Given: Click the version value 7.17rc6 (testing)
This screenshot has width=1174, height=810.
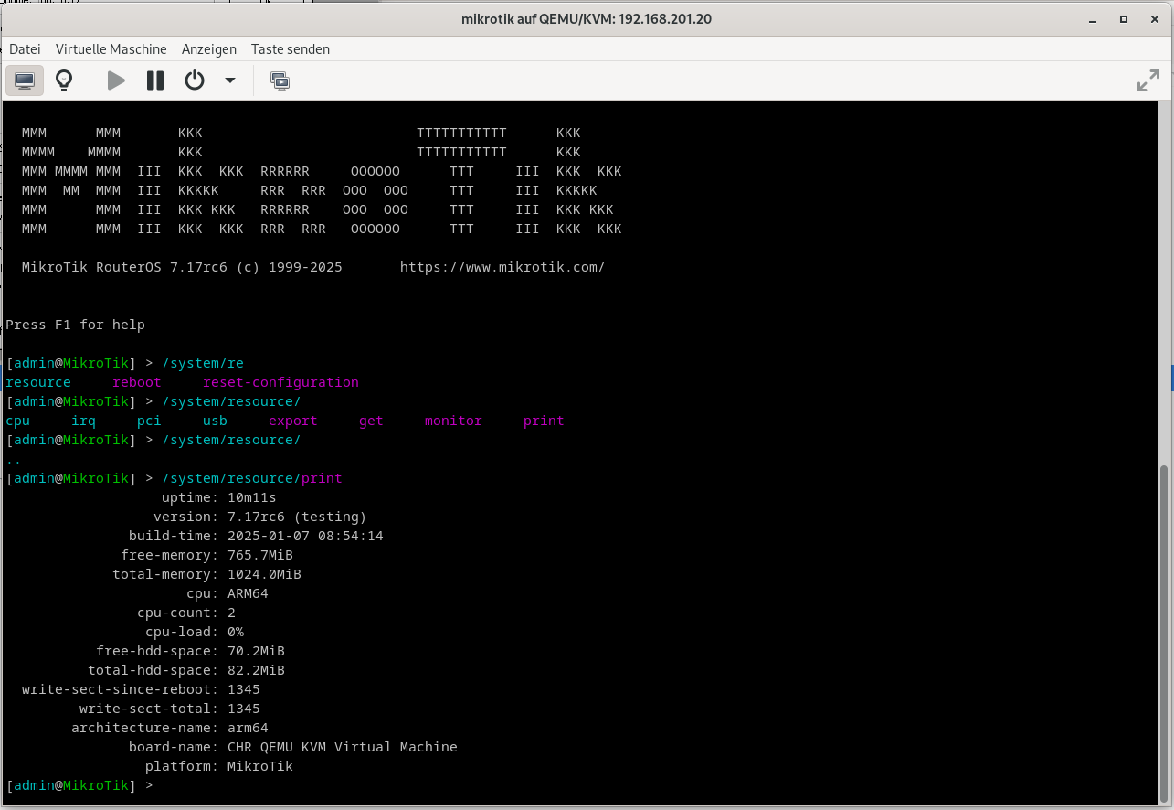Looking at the screenshot, I should coord(297,517).
